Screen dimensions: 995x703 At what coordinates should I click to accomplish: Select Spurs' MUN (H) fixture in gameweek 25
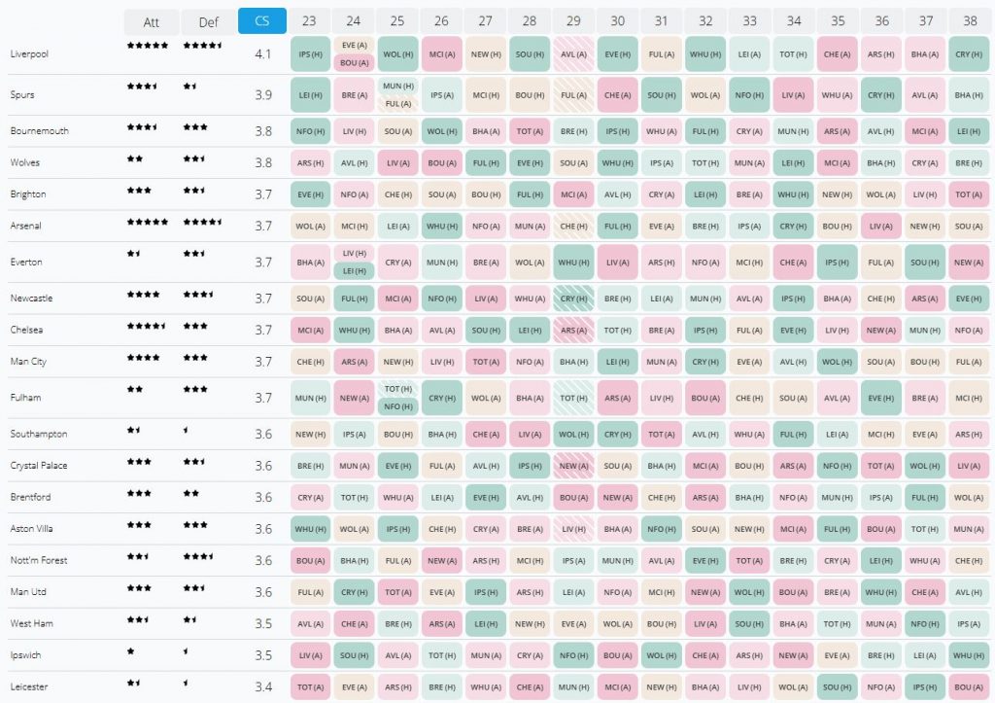click(397, 87)
